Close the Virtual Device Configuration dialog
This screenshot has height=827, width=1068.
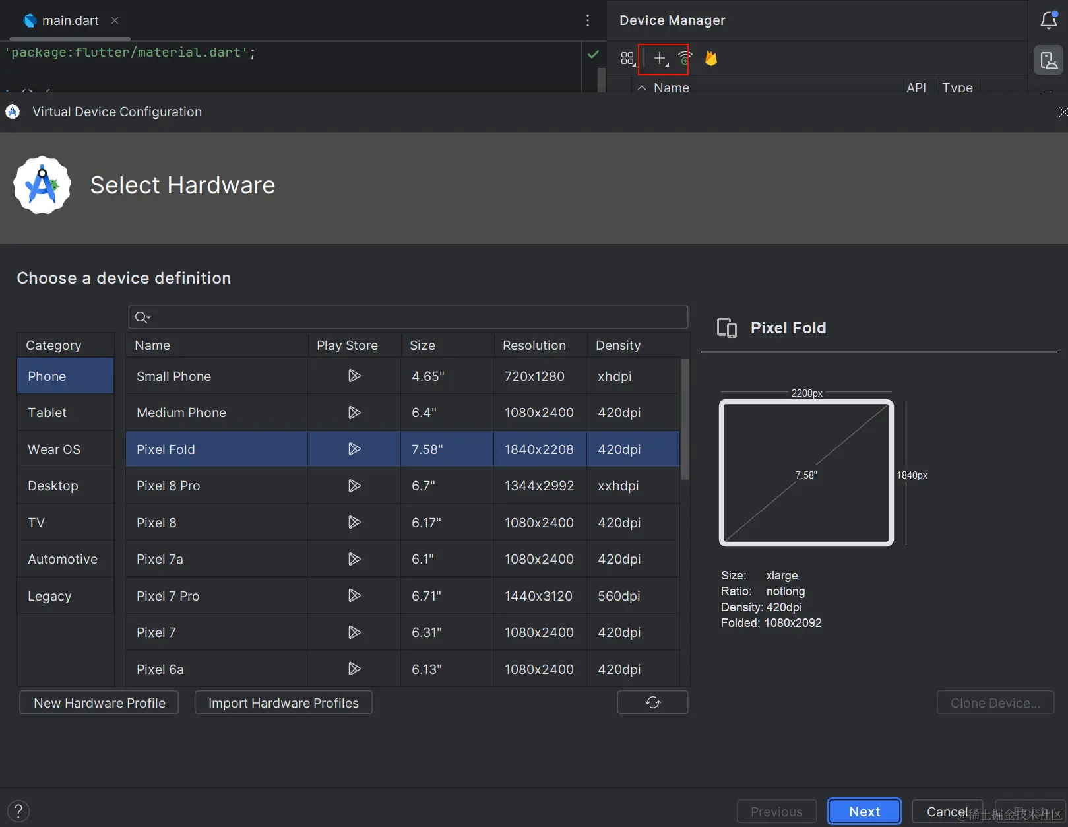(1062, 112)
